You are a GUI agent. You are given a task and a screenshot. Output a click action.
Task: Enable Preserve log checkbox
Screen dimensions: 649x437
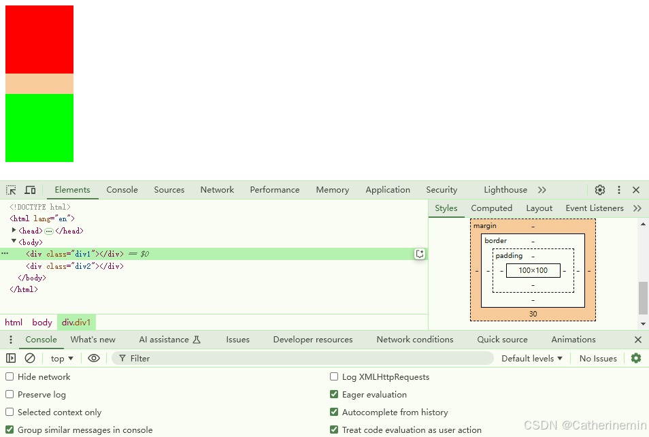pos(10,394)
